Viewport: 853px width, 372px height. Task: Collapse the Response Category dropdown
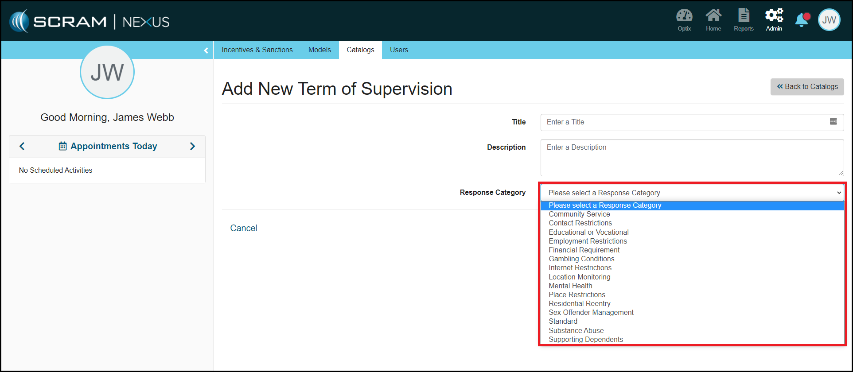(x=838, y=193)
